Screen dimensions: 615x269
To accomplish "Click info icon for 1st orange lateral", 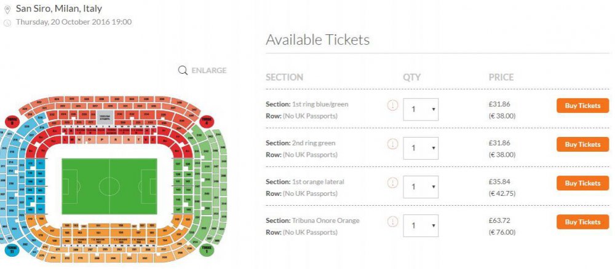I will pyautogui.click(x=392, y=182).
